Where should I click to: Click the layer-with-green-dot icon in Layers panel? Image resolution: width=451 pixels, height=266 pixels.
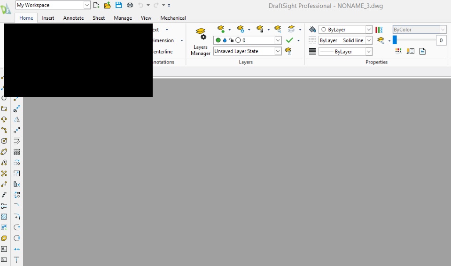click(x=221, y=29)
